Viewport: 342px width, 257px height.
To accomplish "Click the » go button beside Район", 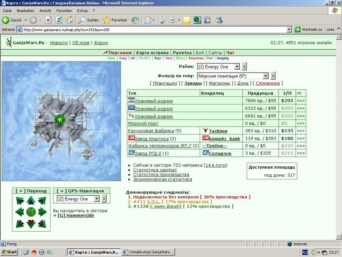I will [244, 66].
